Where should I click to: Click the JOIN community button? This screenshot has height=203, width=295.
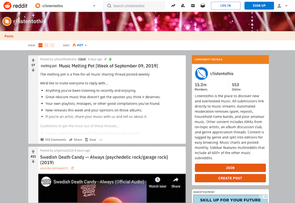coord(230,168)
